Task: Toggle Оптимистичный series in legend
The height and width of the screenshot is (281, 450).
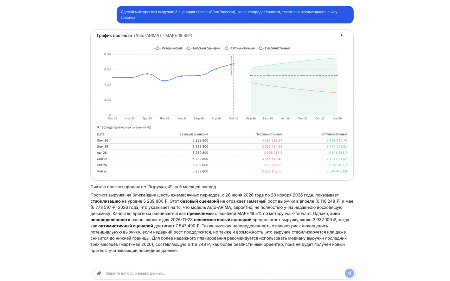Action: coord(239,48)
